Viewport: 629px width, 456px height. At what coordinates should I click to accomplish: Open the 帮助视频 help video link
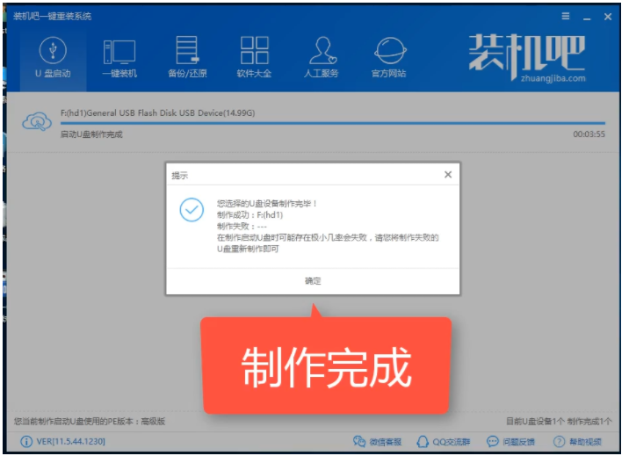click(x=576, y=441)
